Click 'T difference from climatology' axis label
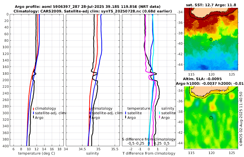The height and width of the screenshot is (157, 244). click(149, 153)
